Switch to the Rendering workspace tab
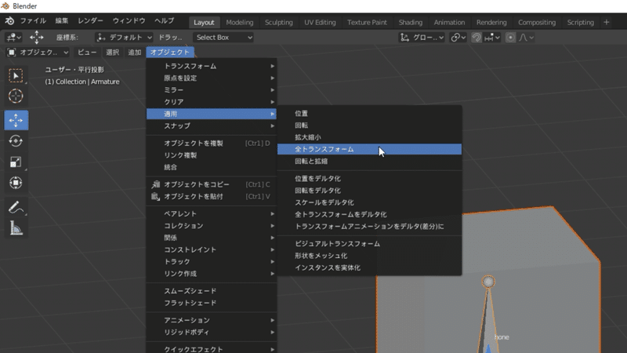This screenshot has height=353, width=627. [x=491, y=23]
